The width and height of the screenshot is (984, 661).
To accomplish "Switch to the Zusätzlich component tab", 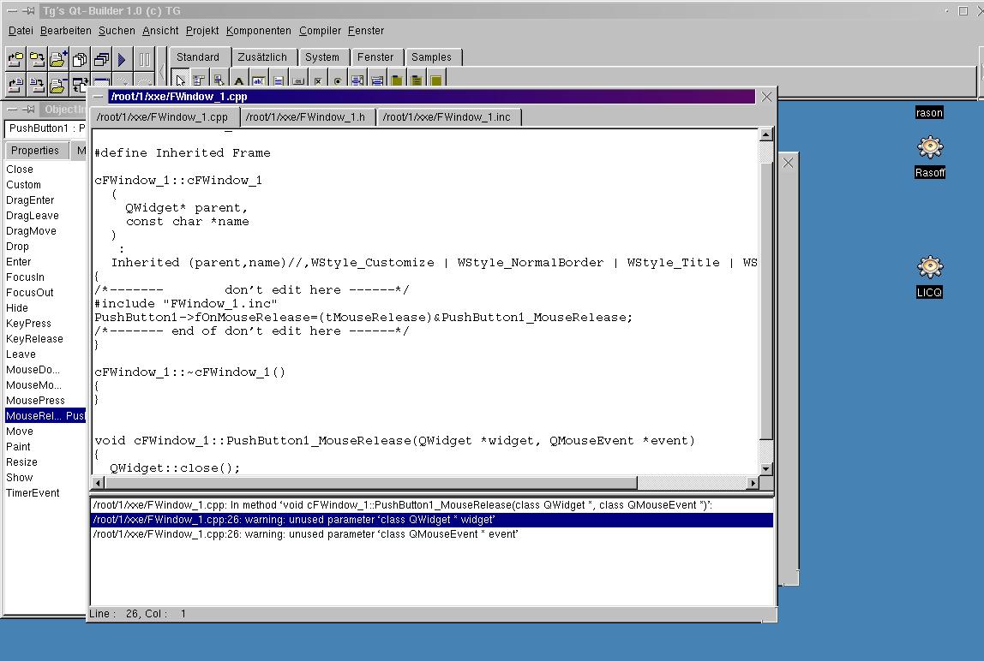I will [262, 57].
